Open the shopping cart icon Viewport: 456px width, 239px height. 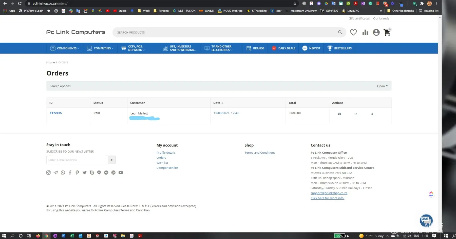[387, 32]
